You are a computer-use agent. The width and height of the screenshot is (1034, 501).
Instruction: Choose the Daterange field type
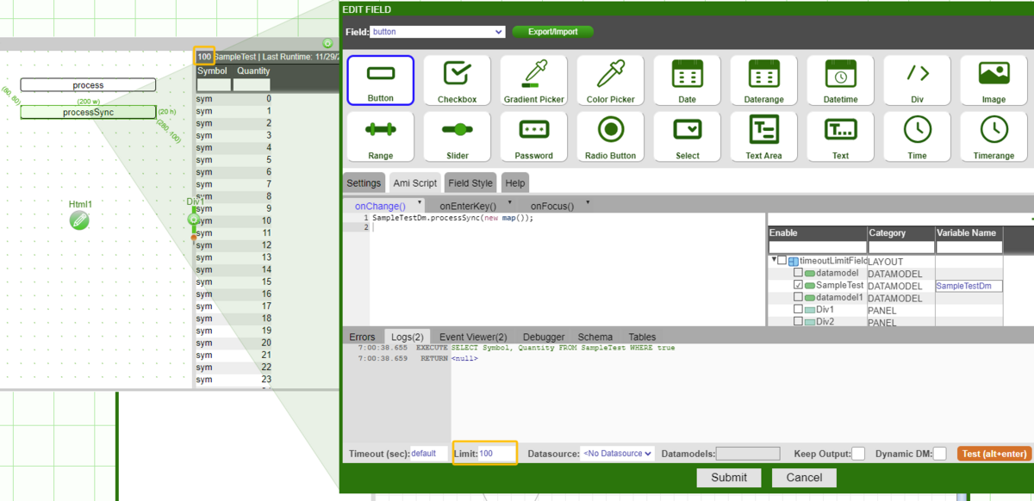(x=763, y=79)
